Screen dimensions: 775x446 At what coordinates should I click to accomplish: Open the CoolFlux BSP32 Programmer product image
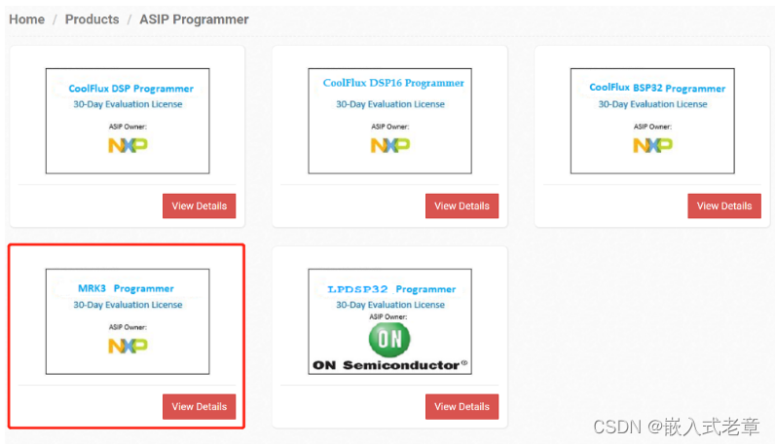(x=652, y=121)
